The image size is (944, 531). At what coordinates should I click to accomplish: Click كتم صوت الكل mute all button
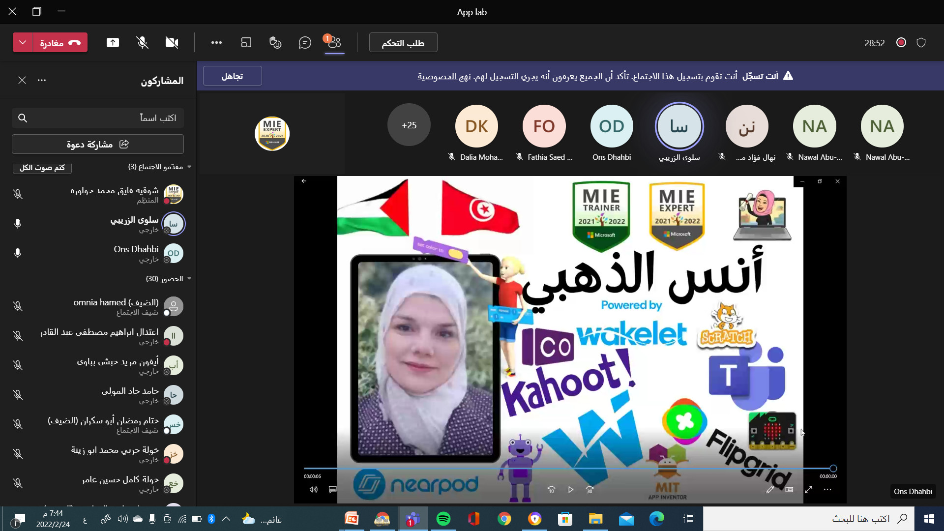[42, 168]
